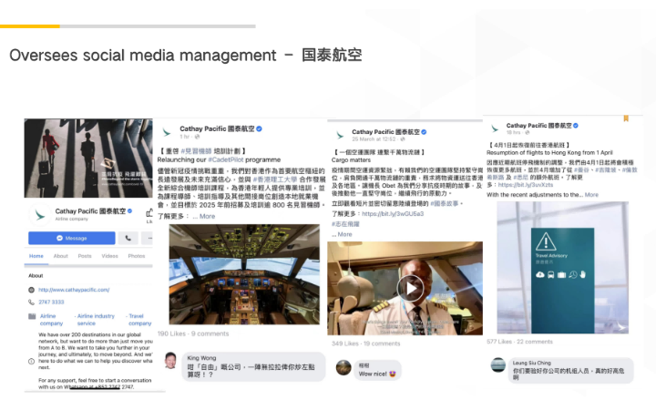Switch to the Videos tab
Image resolution: width=656 pixels, height=410 pixels.
click(109, 256)
